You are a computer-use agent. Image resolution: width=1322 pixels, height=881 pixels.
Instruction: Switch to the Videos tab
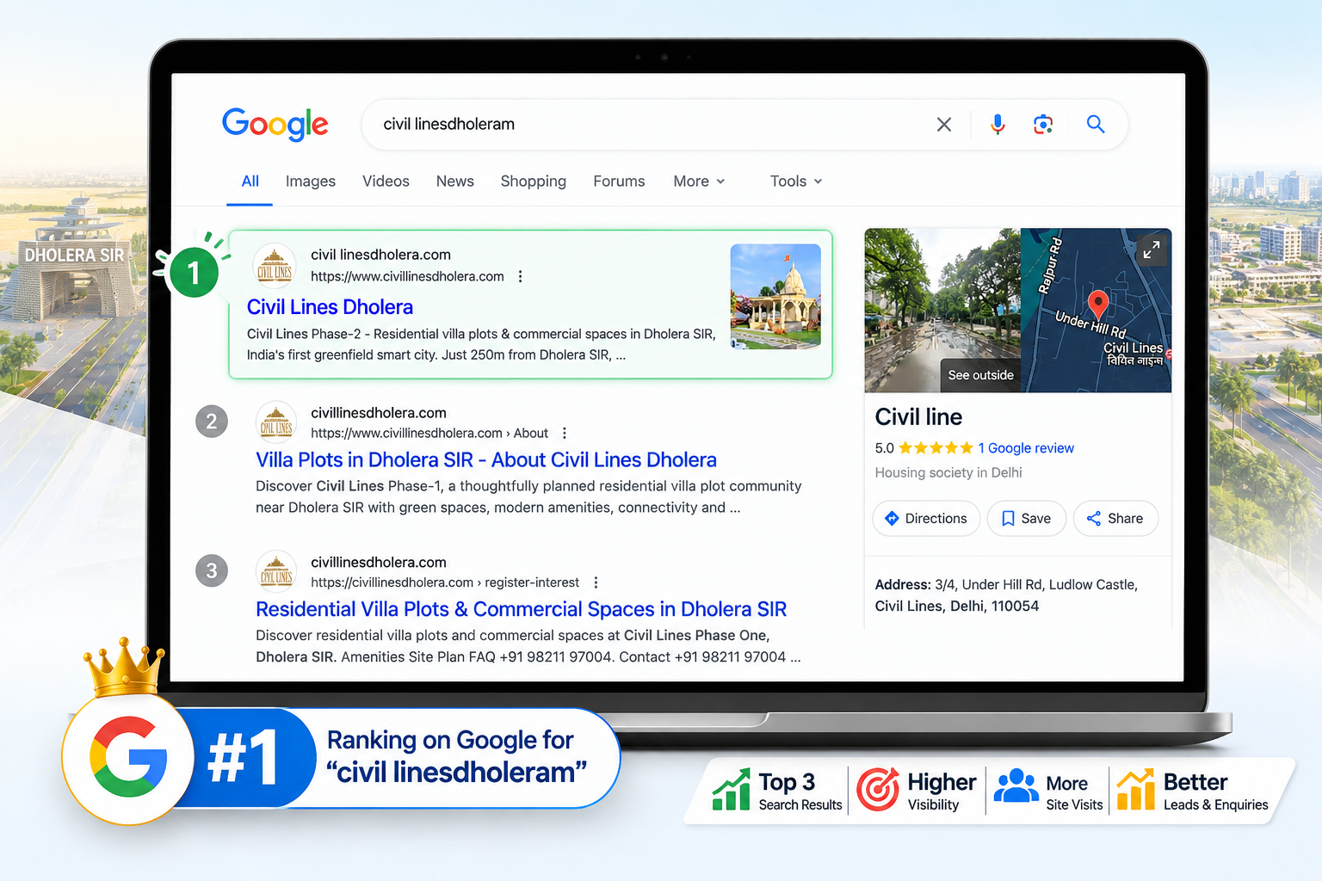pyautogui.click(x=386, y=182)
